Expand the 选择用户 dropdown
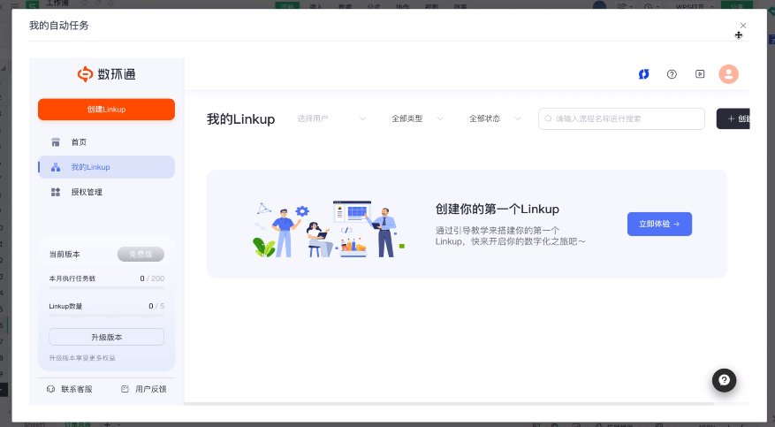 click(x=331, y=118)
